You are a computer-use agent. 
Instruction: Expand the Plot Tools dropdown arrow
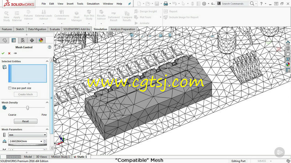(x=160, y=17)
